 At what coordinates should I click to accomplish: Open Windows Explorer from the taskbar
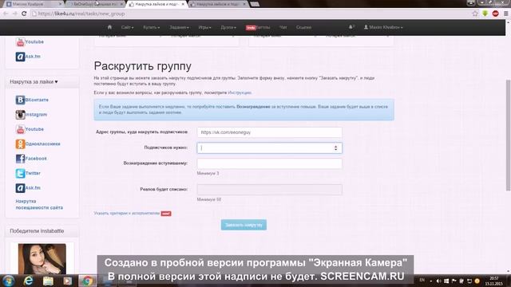coord(48,281)
